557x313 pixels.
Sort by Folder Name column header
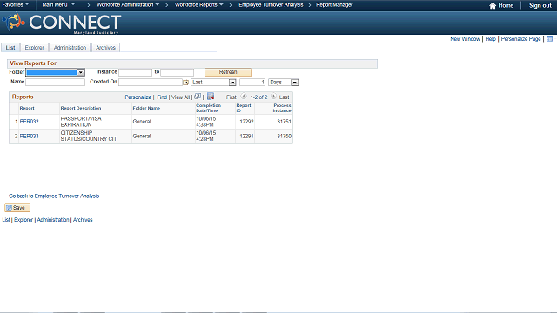tap(146, 108)
